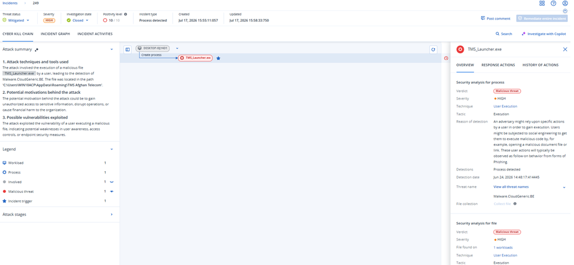Click the process User Execution technique link
This screenshot has width=574, height=265.
pos(505,106)
